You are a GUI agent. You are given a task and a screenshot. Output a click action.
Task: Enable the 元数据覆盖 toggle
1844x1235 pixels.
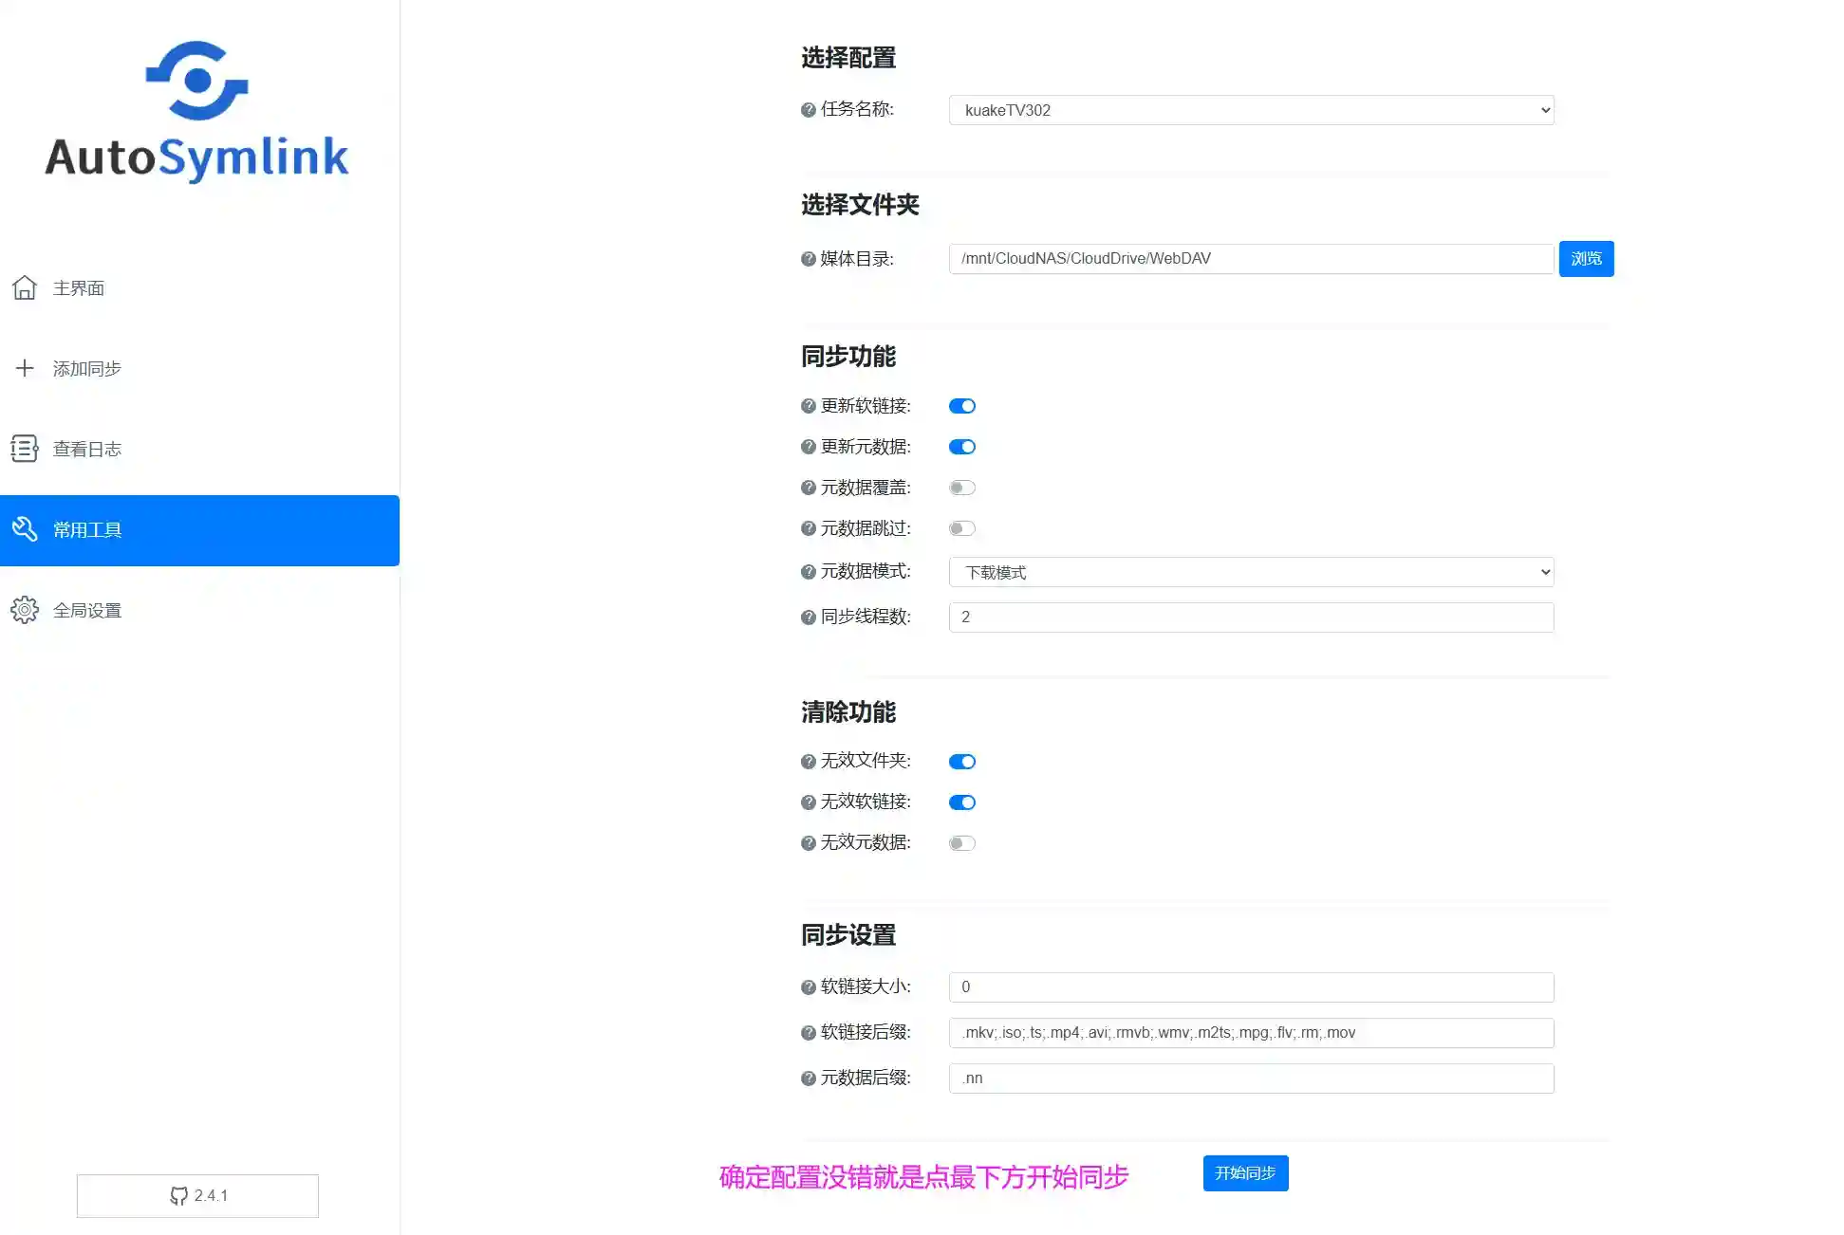click(961, 487)
